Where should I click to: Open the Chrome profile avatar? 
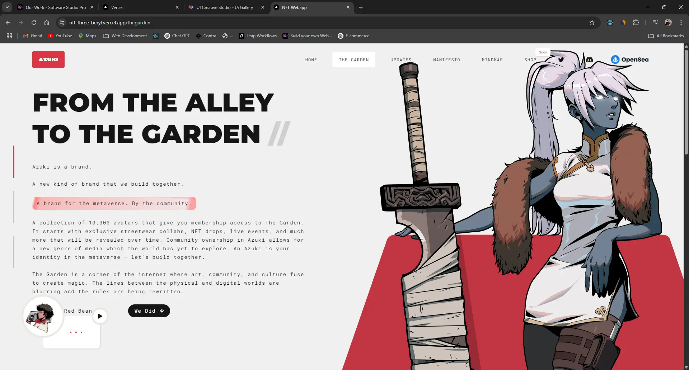click(668, 23)
